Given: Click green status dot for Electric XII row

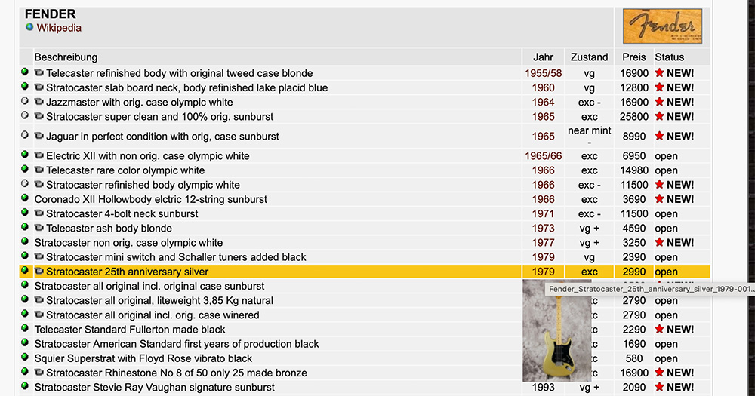Looking at the screenshot, I should [25, 155].
